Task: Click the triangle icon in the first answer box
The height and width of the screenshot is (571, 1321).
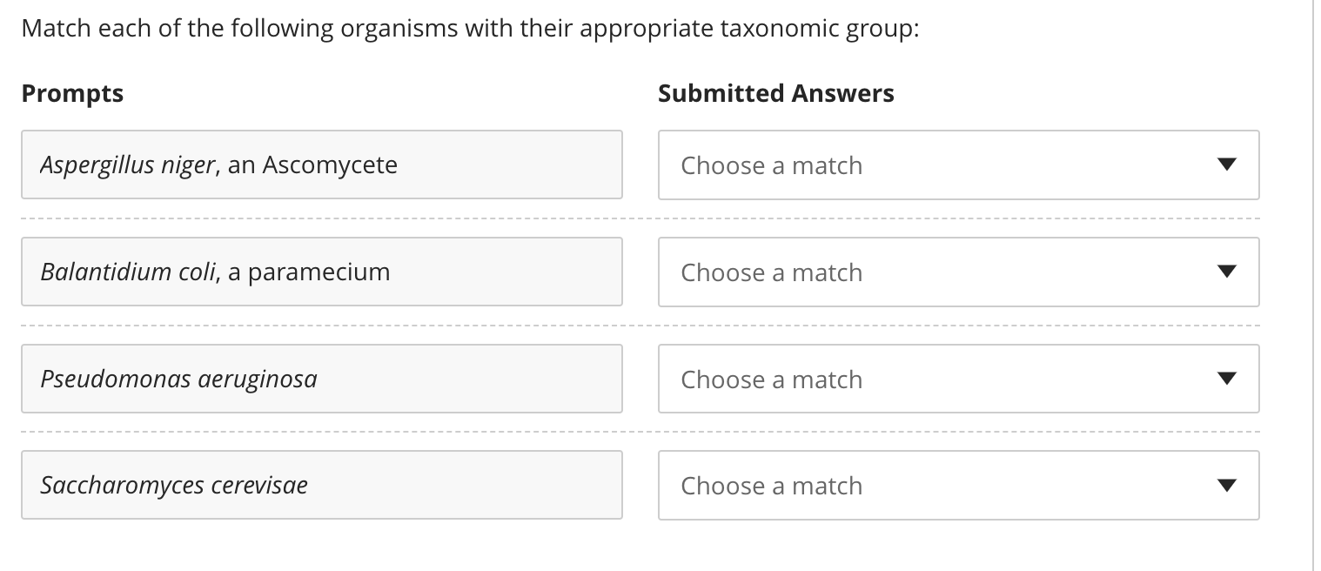Action: 1227,165
